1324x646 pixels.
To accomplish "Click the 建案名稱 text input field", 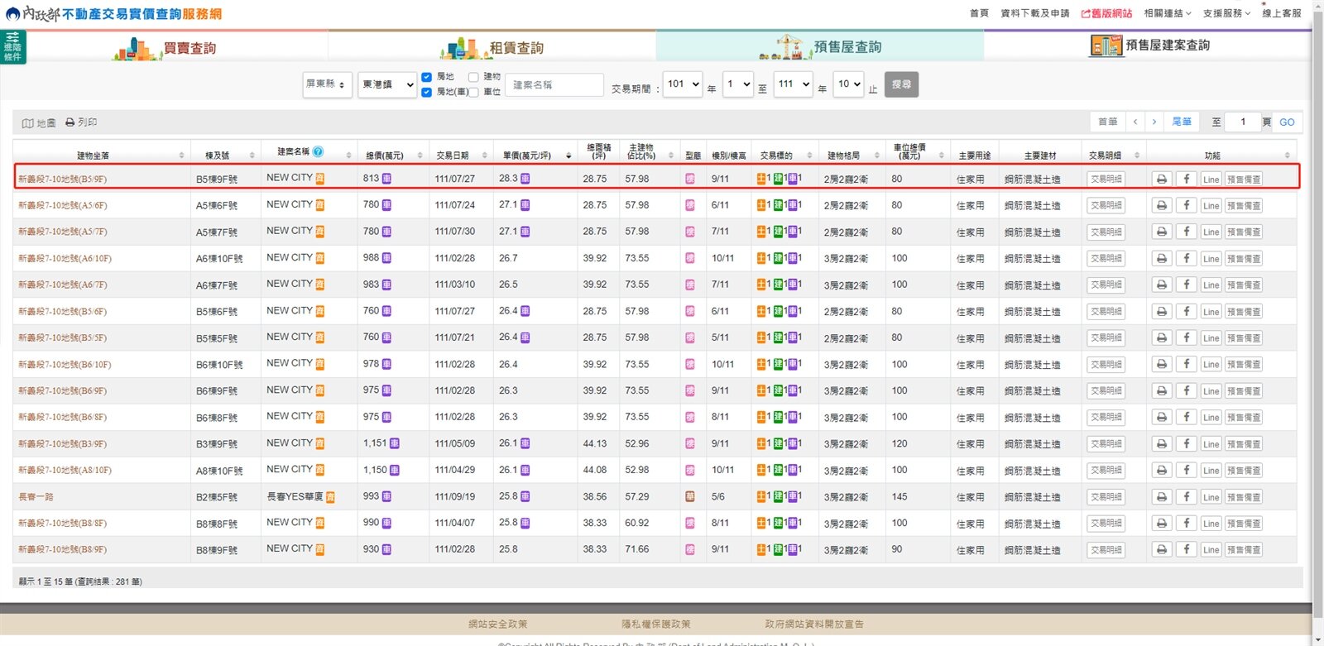I will coord(554,85).
